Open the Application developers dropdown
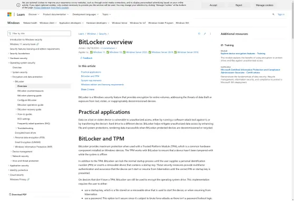 click(72, 23)
